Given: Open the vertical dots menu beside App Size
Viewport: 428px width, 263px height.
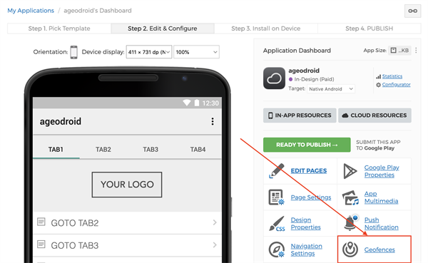Looking at the screenshot, I should click(x=416, y=51).
